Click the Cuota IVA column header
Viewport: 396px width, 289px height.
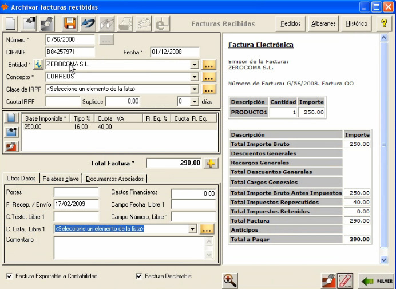(118, 118)
